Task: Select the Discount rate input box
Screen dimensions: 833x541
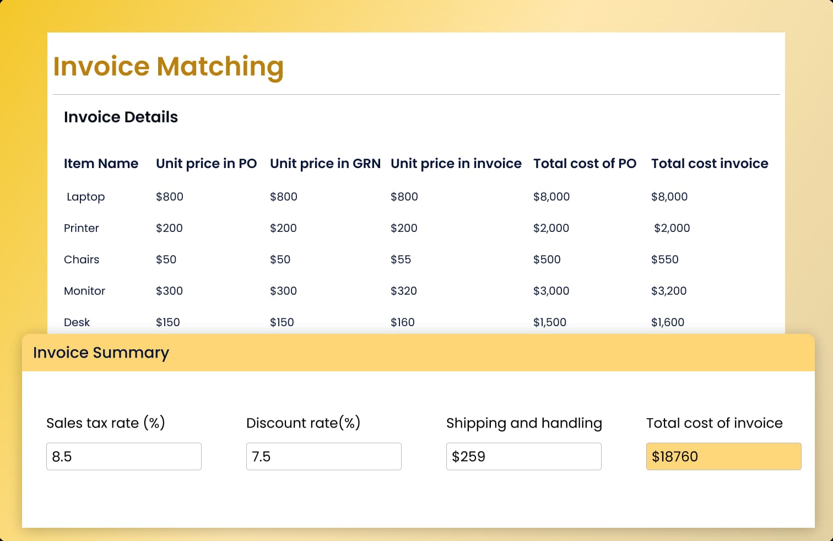Action: pyautogui.click(x=323, y=456)
